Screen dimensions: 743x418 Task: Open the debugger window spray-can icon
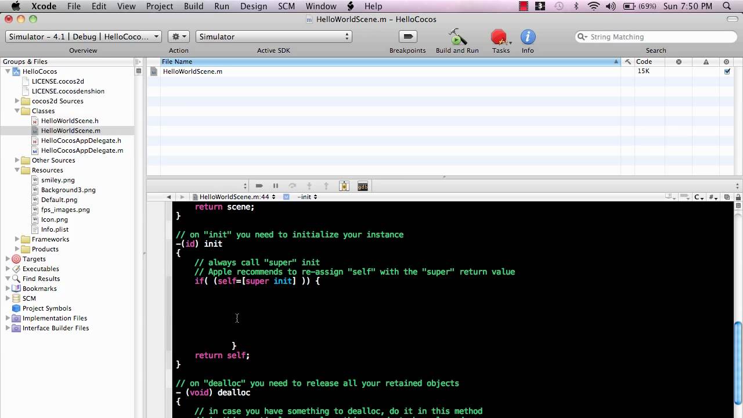[x=344, y=186]
